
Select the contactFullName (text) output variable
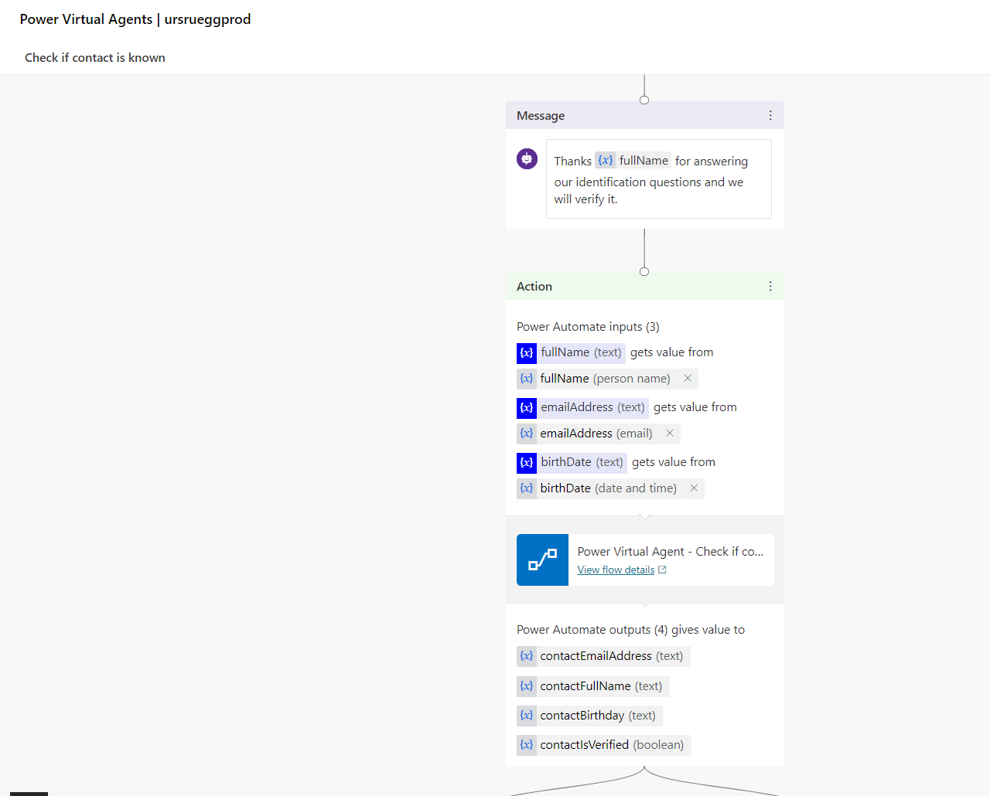pyautogui.click(x=593, y=686)
